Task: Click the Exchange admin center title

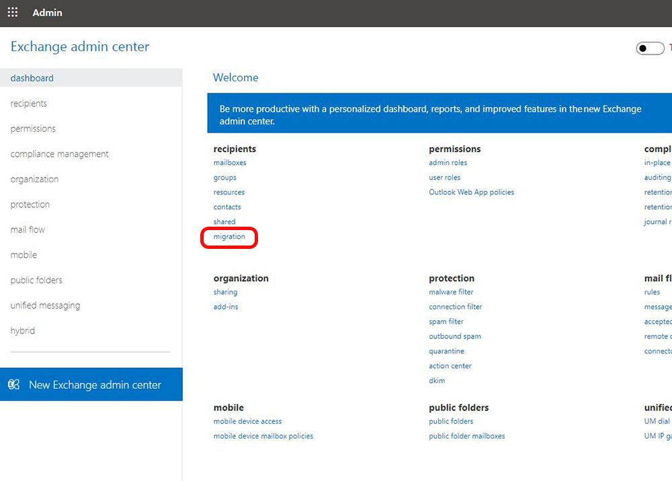Action: coord(80,46)
